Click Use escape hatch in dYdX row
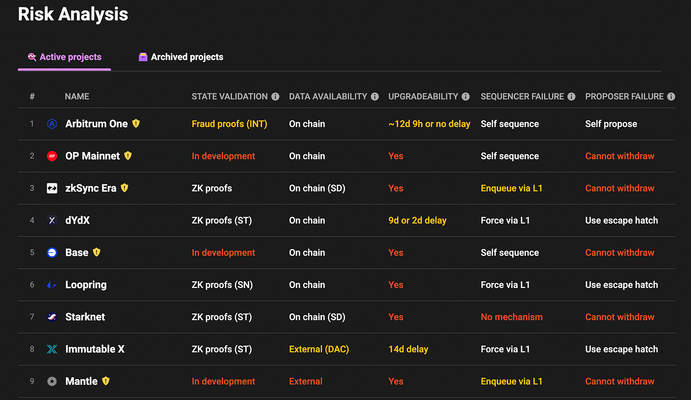This screenshot has width=691, height=400. click(621, 220)
